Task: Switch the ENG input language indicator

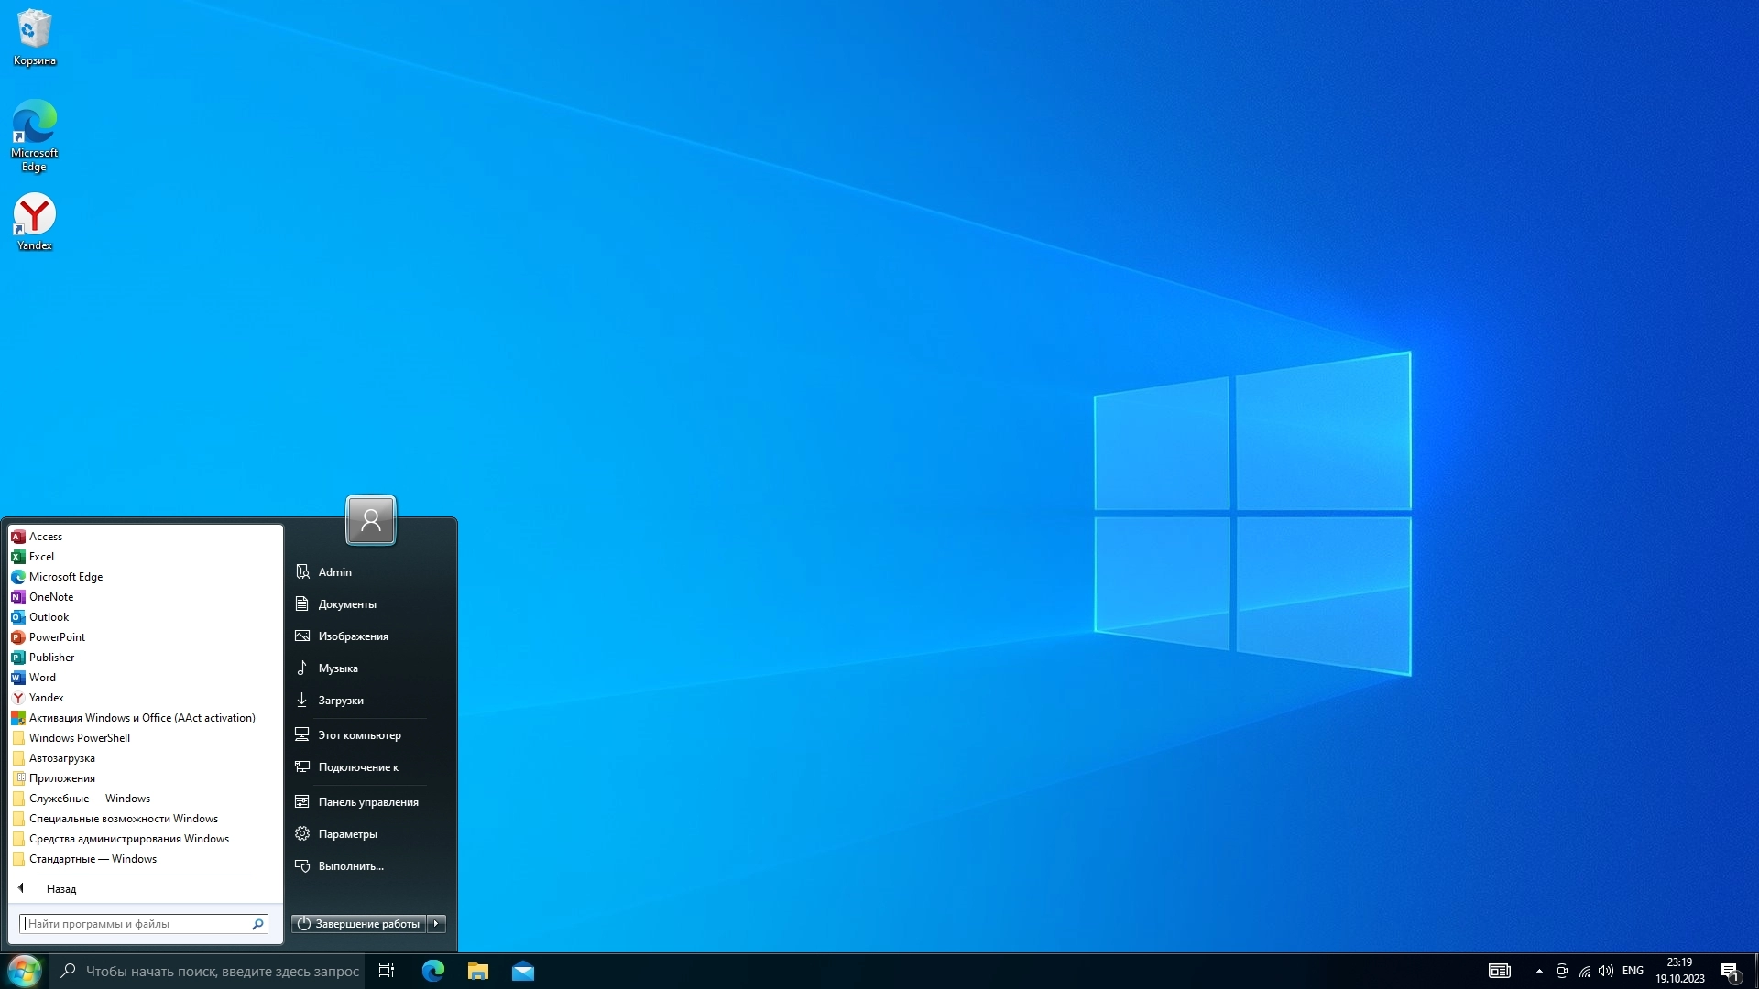Action: pyautogui.click(x=1633, y=971)
